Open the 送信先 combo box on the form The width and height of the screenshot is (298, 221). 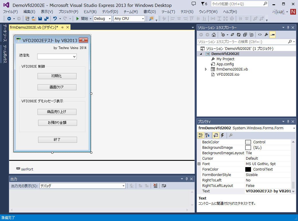click(57, 56)
